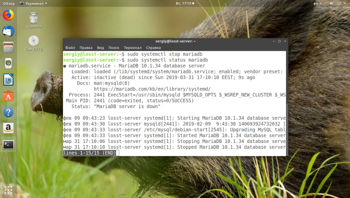Open Firefox from the dock

8,15
